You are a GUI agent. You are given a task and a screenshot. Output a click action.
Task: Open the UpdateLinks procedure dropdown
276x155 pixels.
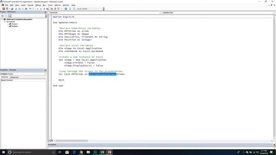coord(273,12)
